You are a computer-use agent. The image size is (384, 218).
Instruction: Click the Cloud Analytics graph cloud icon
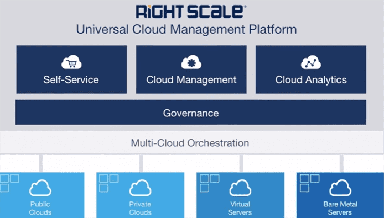311,62
